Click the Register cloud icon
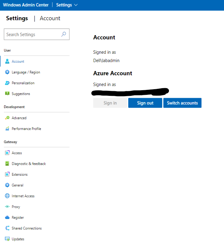 pos(7,217)
